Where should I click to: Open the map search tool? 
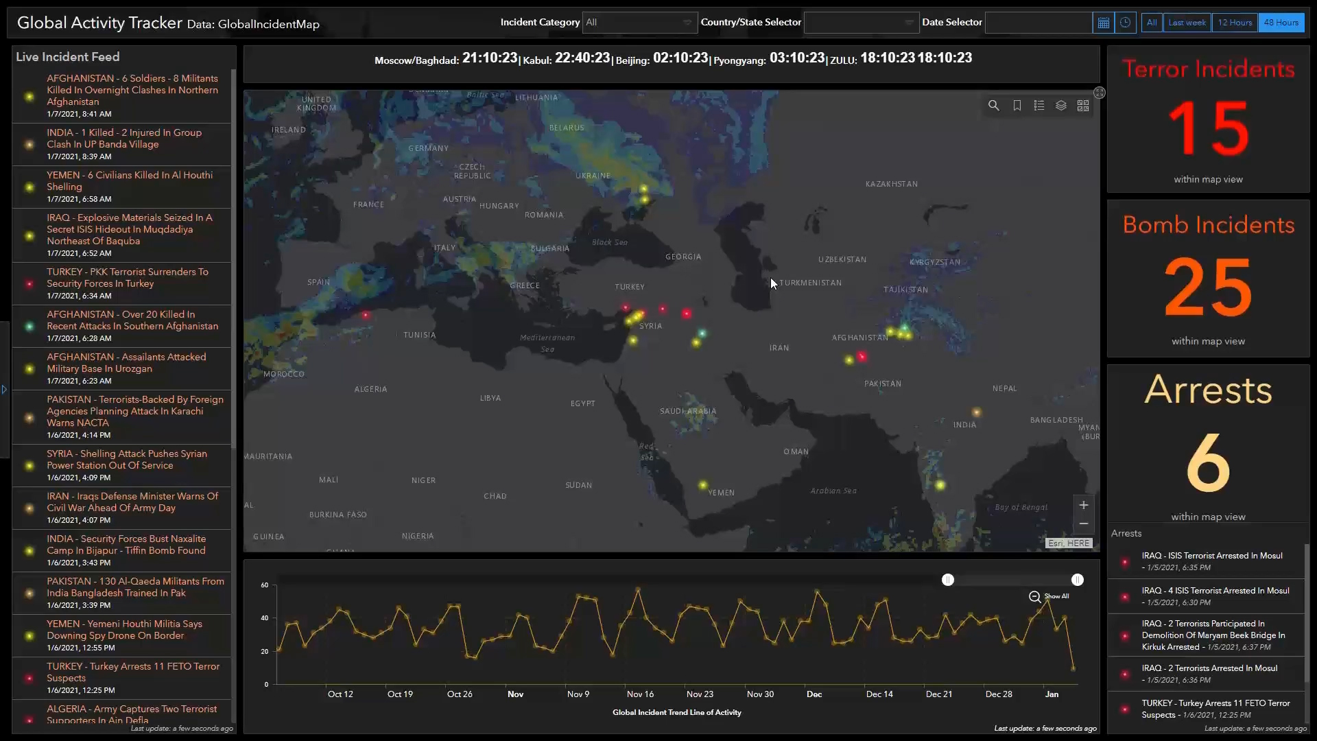coord(993,106)
